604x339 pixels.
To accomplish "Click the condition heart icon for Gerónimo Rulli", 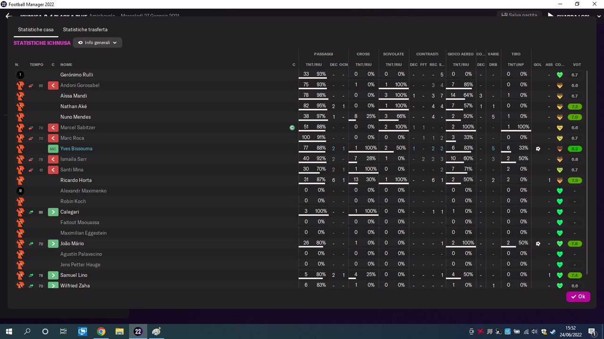I will coord(560,75).
